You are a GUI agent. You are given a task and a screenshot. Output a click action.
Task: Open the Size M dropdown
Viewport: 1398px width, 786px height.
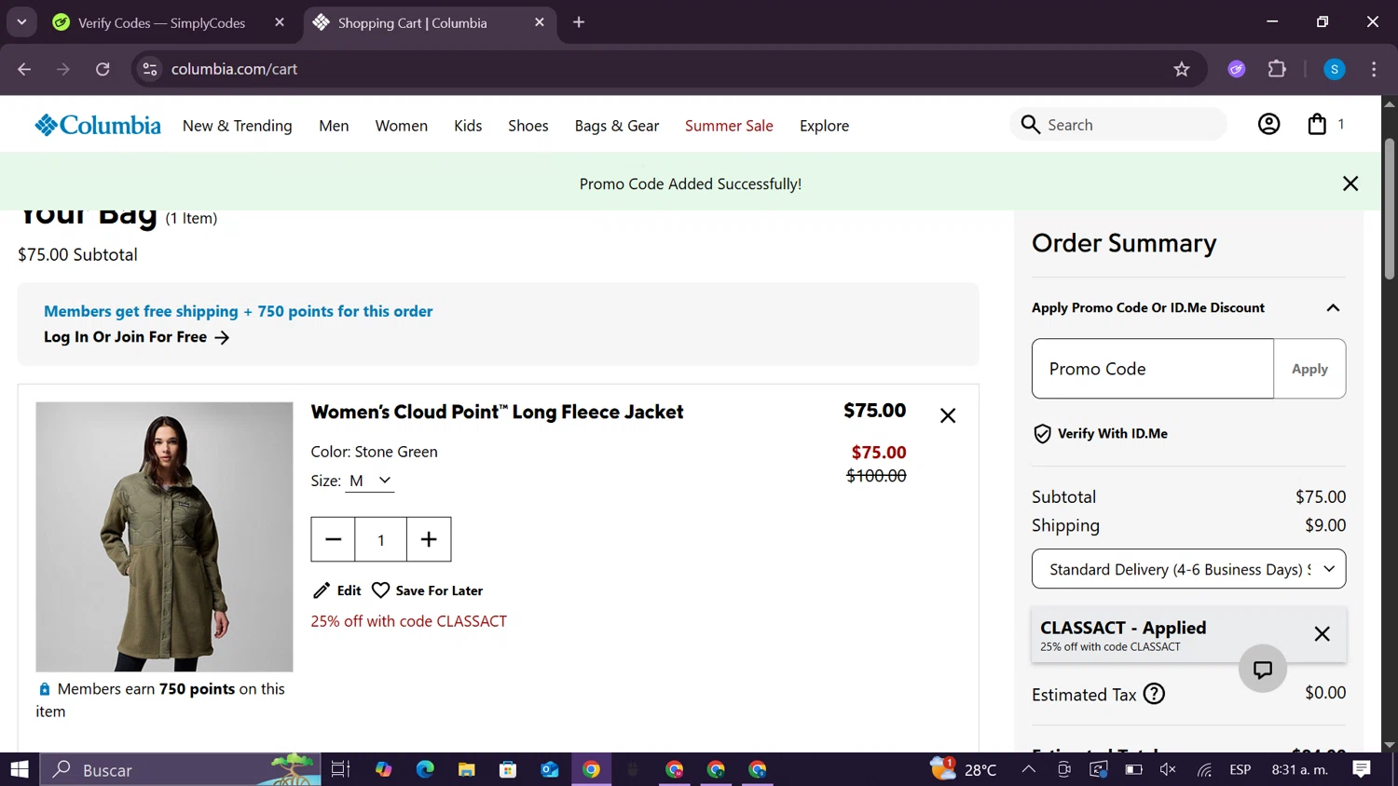(370, 481)
